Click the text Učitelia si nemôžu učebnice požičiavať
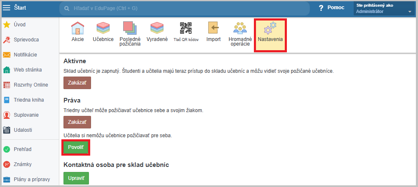418x187 pixels. click(118, 136)
